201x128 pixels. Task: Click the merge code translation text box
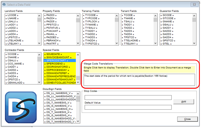click(139, 80)
